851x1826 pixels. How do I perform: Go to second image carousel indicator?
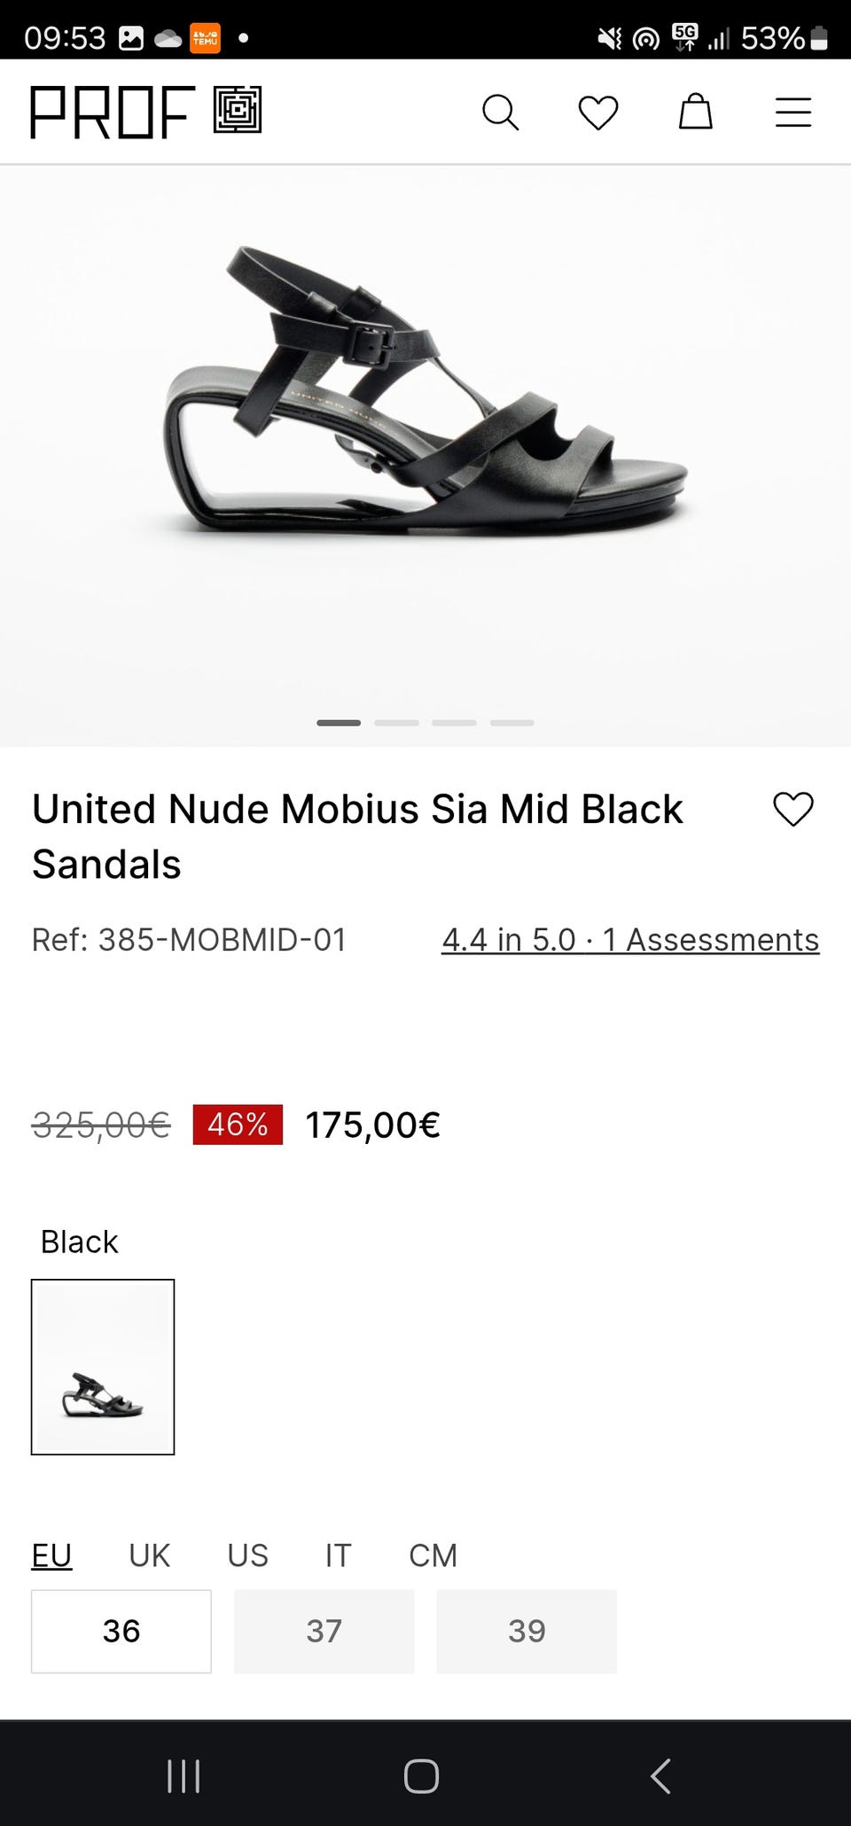396,723
